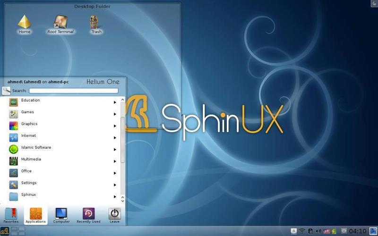Switch to bottom-right virtual desktop in pager
This screenshot has height=236, width=378.
click(x=22, y=233)
